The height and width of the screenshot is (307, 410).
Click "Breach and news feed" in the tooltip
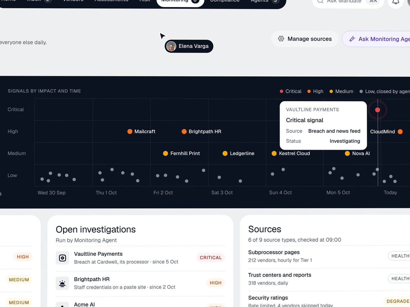coord(334,131)
